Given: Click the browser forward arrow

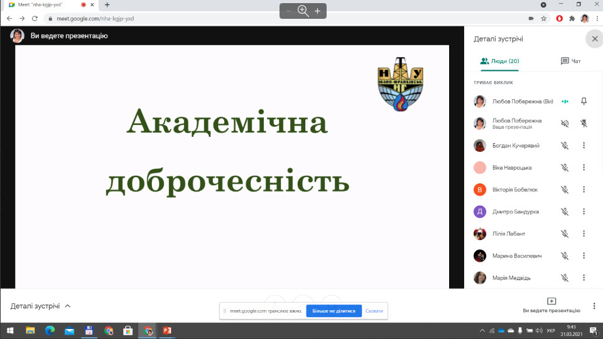Looking at the screenshot, I should pos(22,18).
